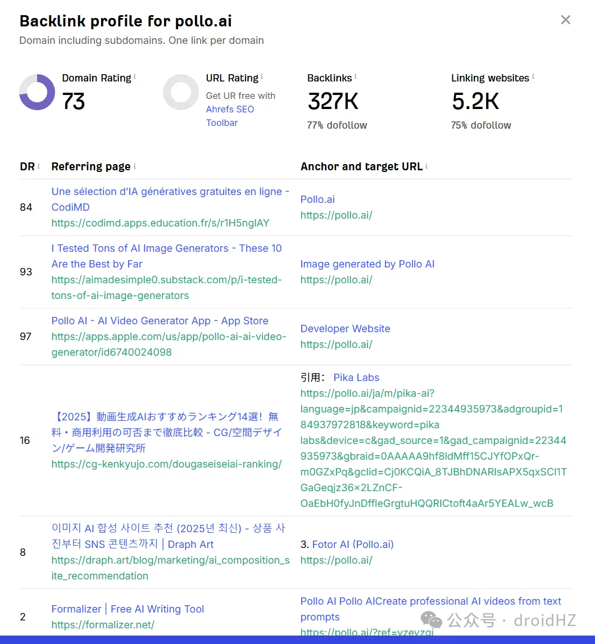Open the cg-kenkyujo.com ranking URL

(x=166, y=464)
